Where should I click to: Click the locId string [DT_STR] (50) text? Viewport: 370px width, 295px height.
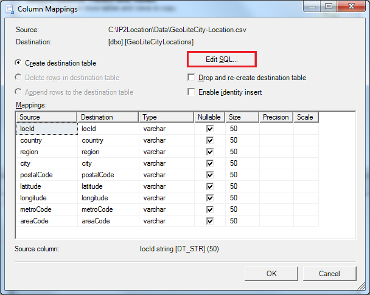click(180, 249)
